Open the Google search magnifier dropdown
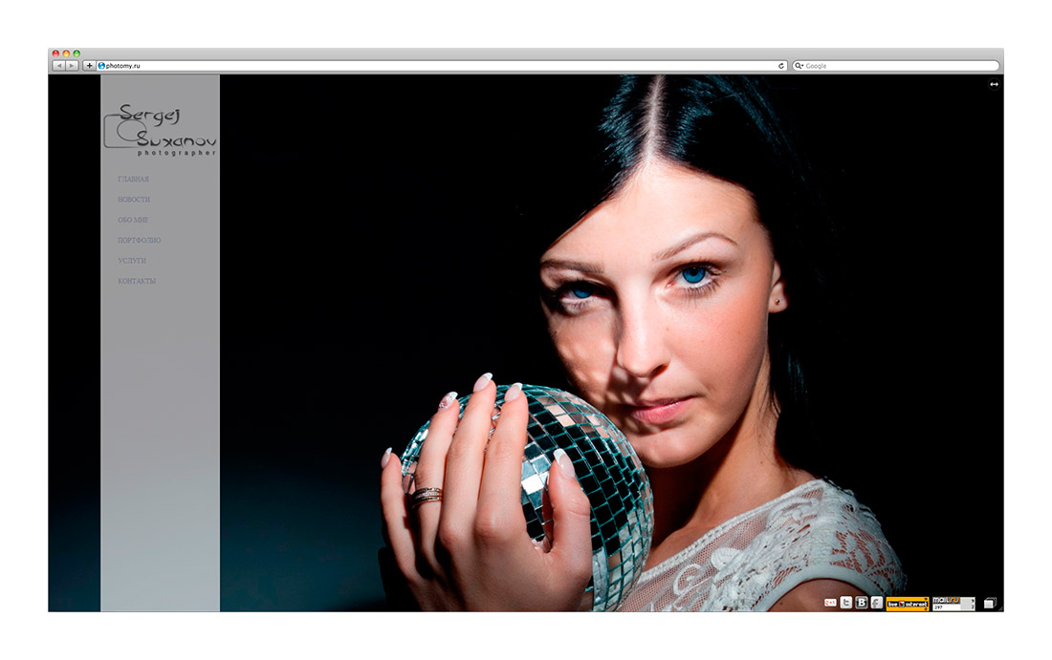1052x660 pixels. (x=800, y=66)
